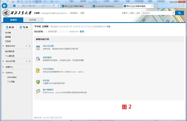Click the browser forward arrow button
The image size is (187, 121).
(x=10, y=6)
